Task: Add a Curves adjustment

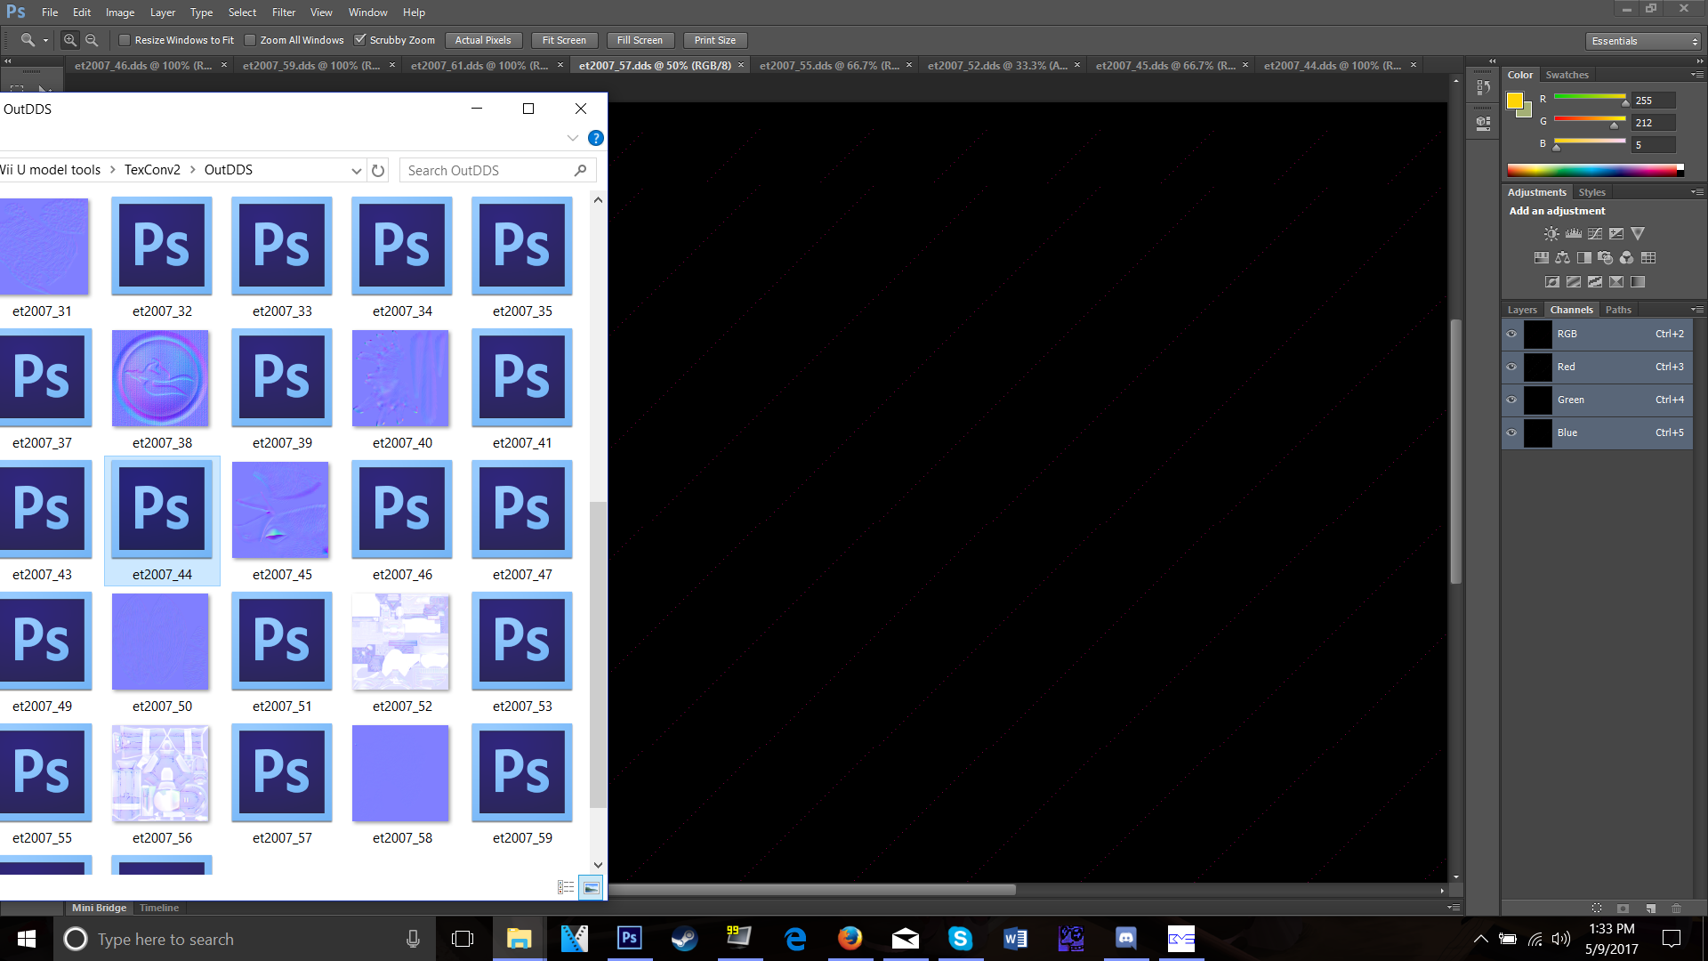Action: pyautogui.click(x=1595, y=234)
